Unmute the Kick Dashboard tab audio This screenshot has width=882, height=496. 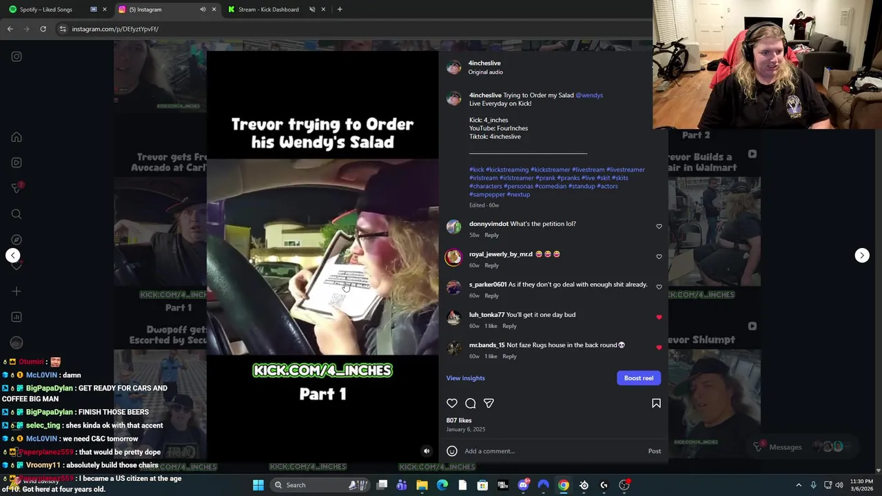pyautogui.click(x=312, y=10)
